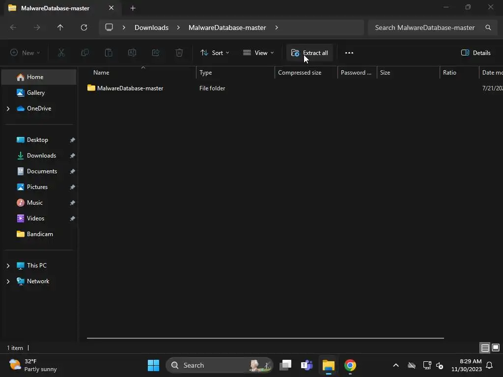Click chevron before Downloads breadcrumb
The image size is (503, 377).
(x=124, y=27)
